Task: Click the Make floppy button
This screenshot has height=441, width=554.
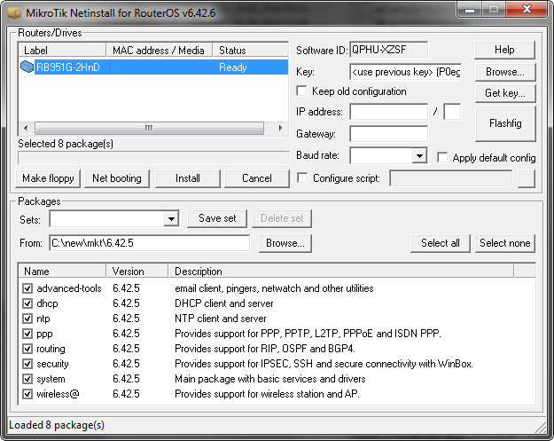Action: 48,178
